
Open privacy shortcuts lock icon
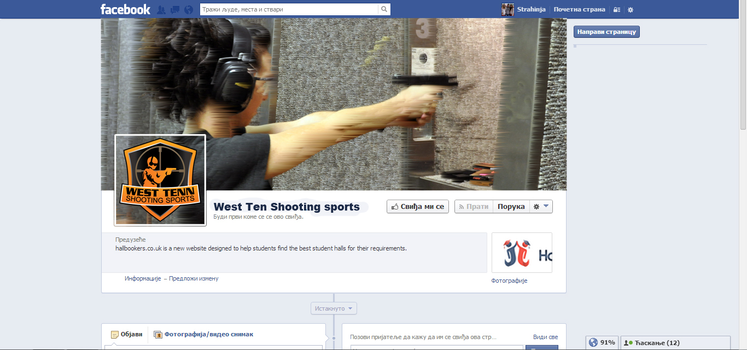click(x=617, y=10)
